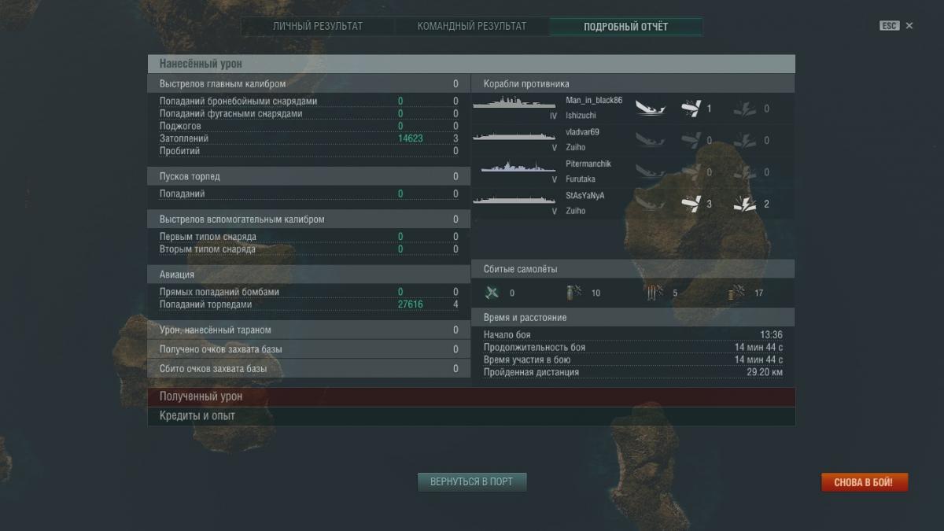The width and height of the screenshot is (944, 531).
Task: Click the player name Man_in_black86
Action: (x=594, y=101)
